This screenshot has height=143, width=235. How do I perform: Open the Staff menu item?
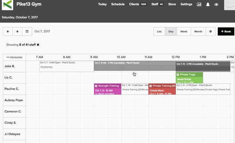(x=155, y=4)
